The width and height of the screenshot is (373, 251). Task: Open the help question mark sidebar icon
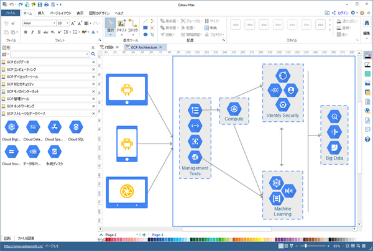coord(367,139)
